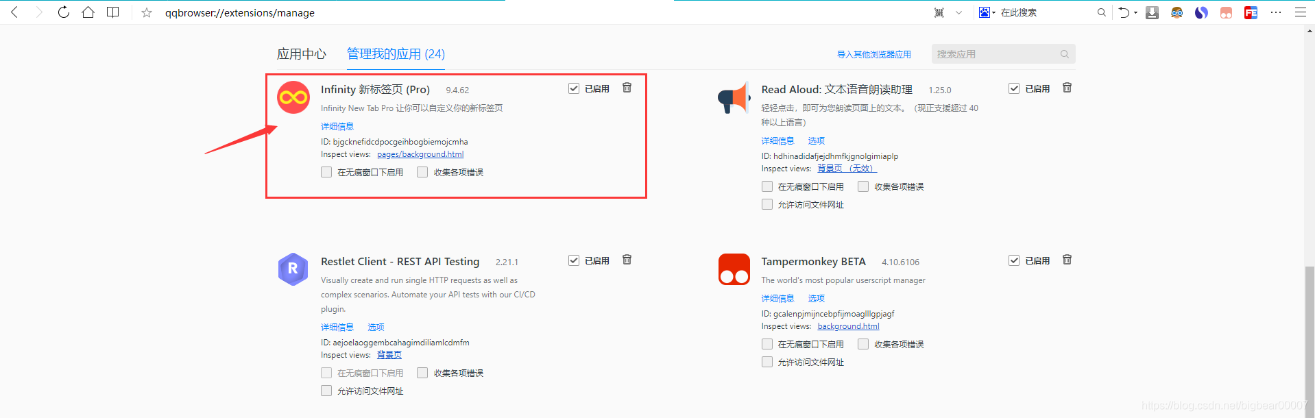Check 在无痕窗口下启用 for Read Aloud
1315x418 pixels.
tap(767, 186)
